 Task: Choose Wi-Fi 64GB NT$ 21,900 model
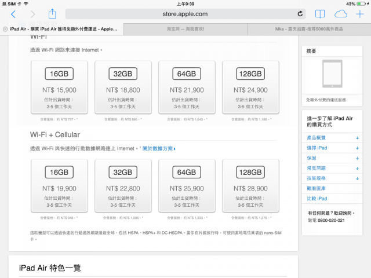(187, 87)
